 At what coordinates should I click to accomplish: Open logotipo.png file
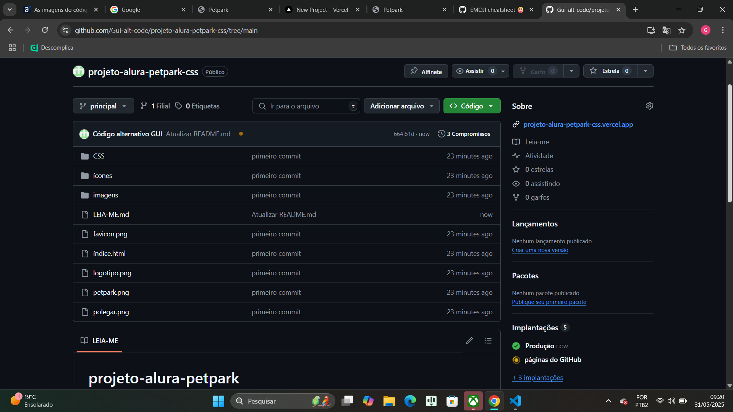pos(112,273)
